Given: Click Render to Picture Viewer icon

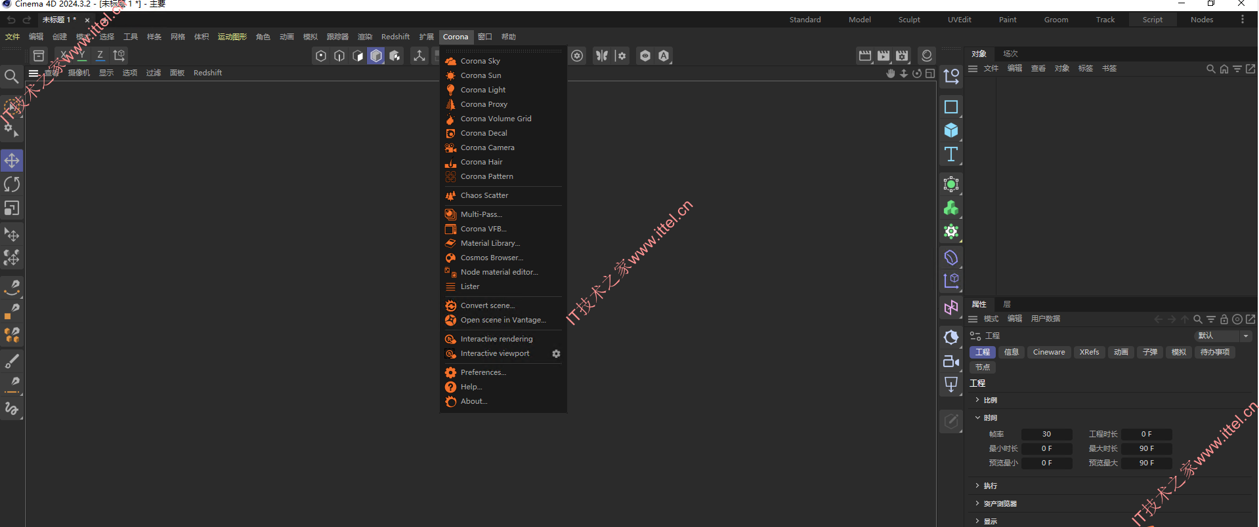Looking at the screenshot, I should click(x=884, y=56).
